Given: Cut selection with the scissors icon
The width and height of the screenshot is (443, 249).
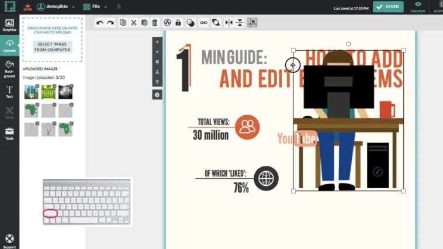Looking at the screenshot, I should pyautogui.click(x=133, y=23).
